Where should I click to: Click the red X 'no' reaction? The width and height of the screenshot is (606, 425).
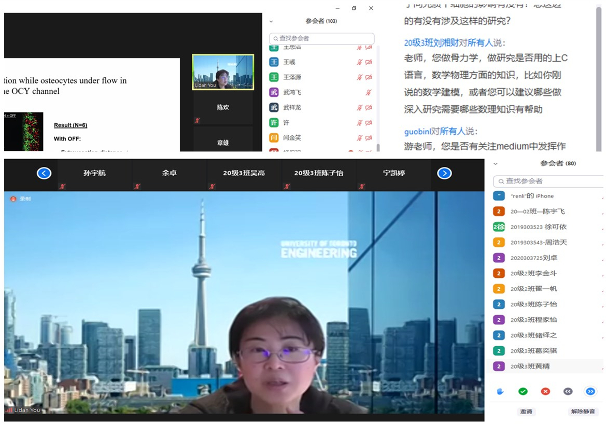pos(545,391)
